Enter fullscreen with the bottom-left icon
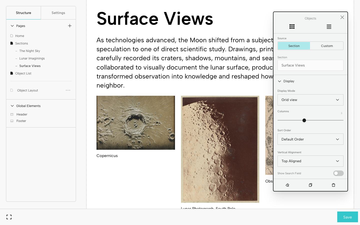The image size is (360, 225). tap(9, 217)
